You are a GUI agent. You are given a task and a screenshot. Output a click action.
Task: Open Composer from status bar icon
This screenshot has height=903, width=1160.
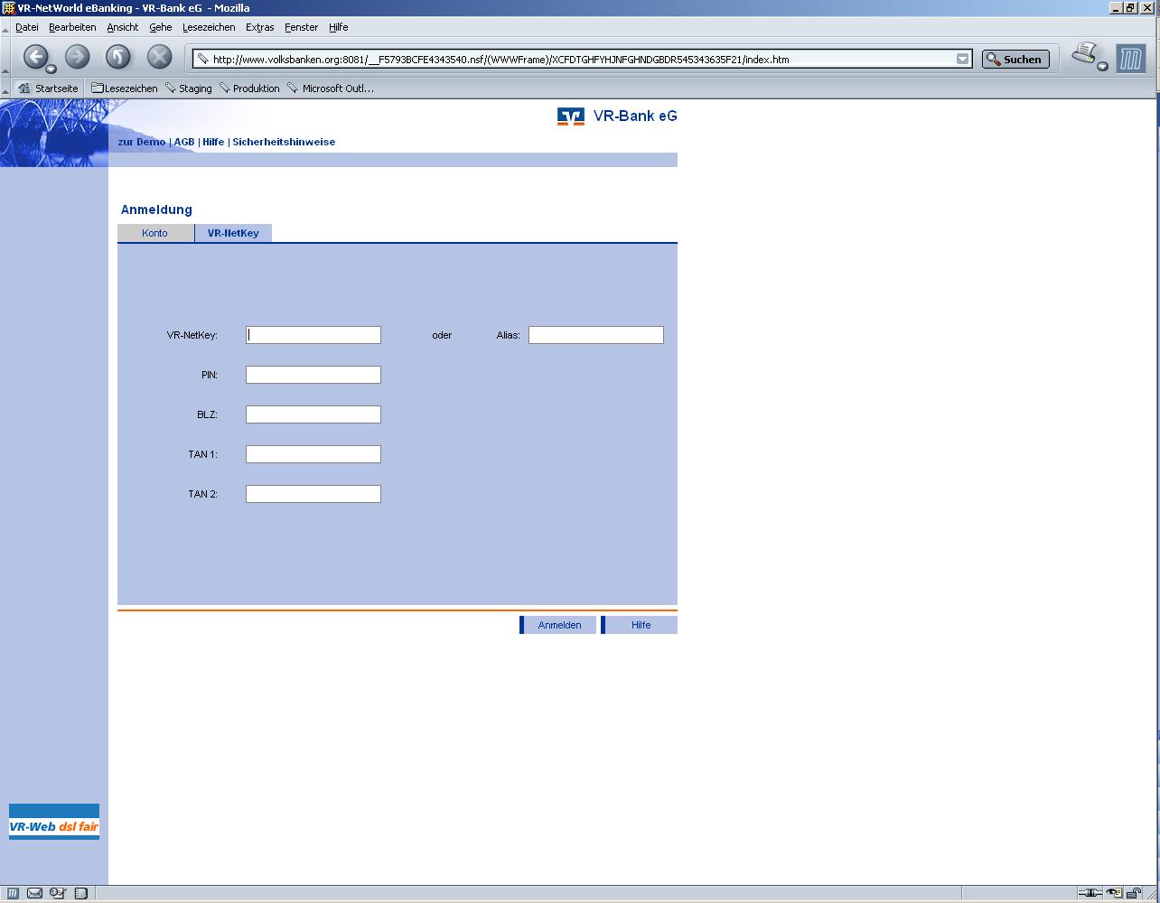point(58,893)
